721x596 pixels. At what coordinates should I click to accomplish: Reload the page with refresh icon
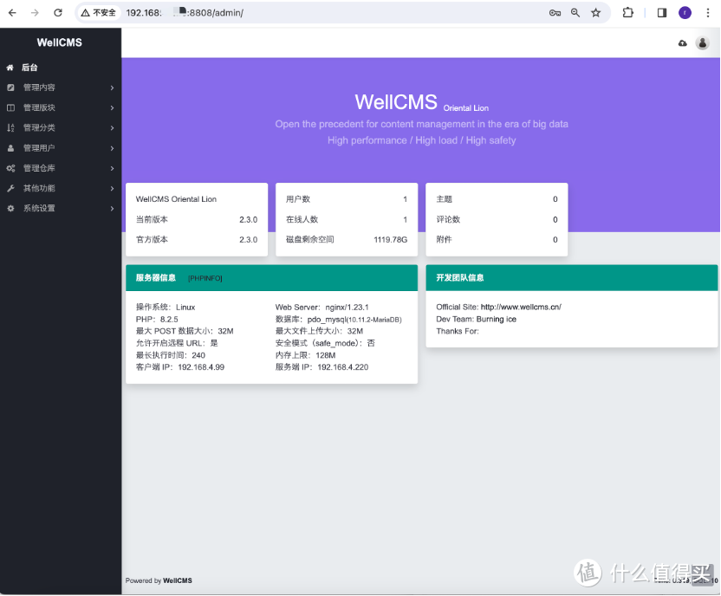pos(58,13)
